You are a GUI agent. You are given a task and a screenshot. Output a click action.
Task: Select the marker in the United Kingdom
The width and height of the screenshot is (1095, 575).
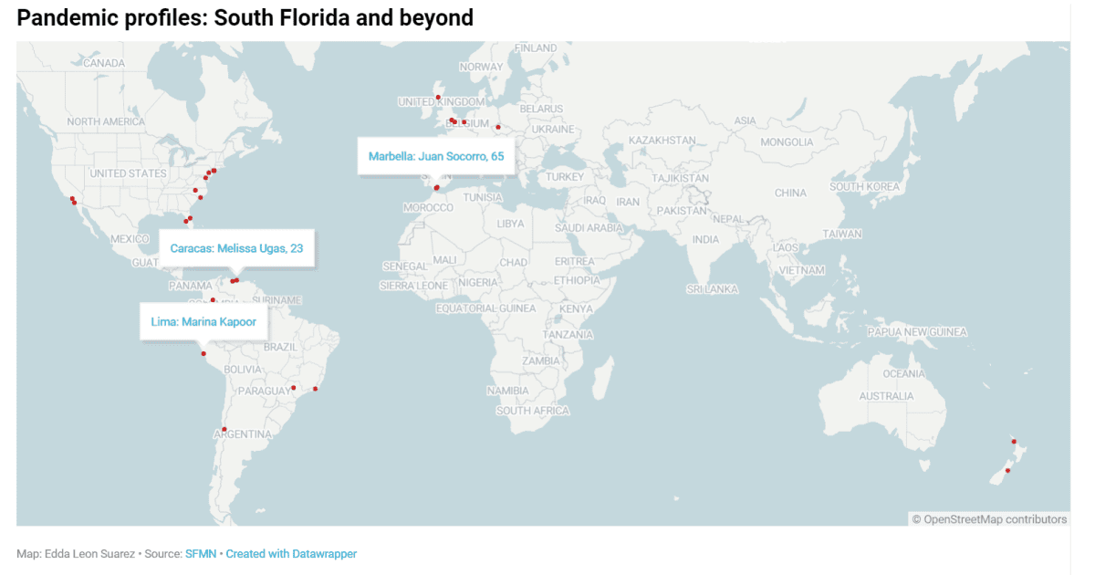(x=438, y=97)
